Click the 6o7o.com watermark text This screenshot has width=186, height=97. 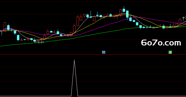[x=161, y=43]
